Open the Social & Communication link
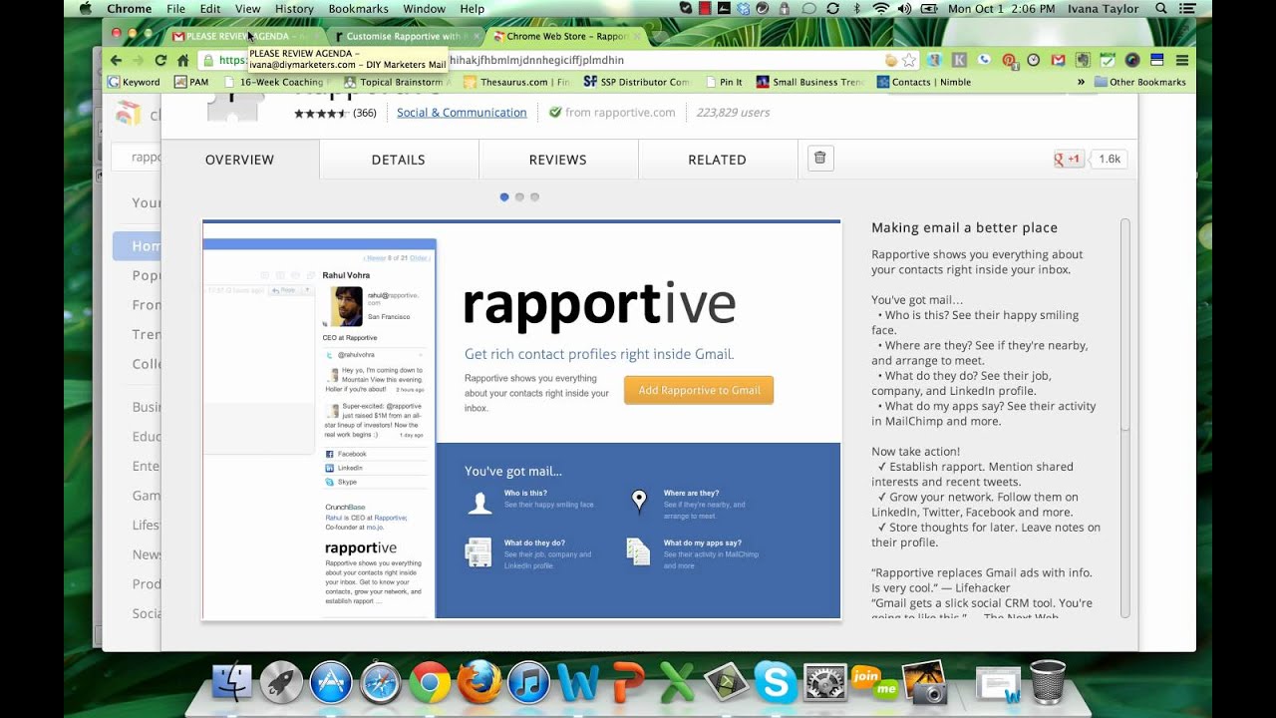 point(462,113)
